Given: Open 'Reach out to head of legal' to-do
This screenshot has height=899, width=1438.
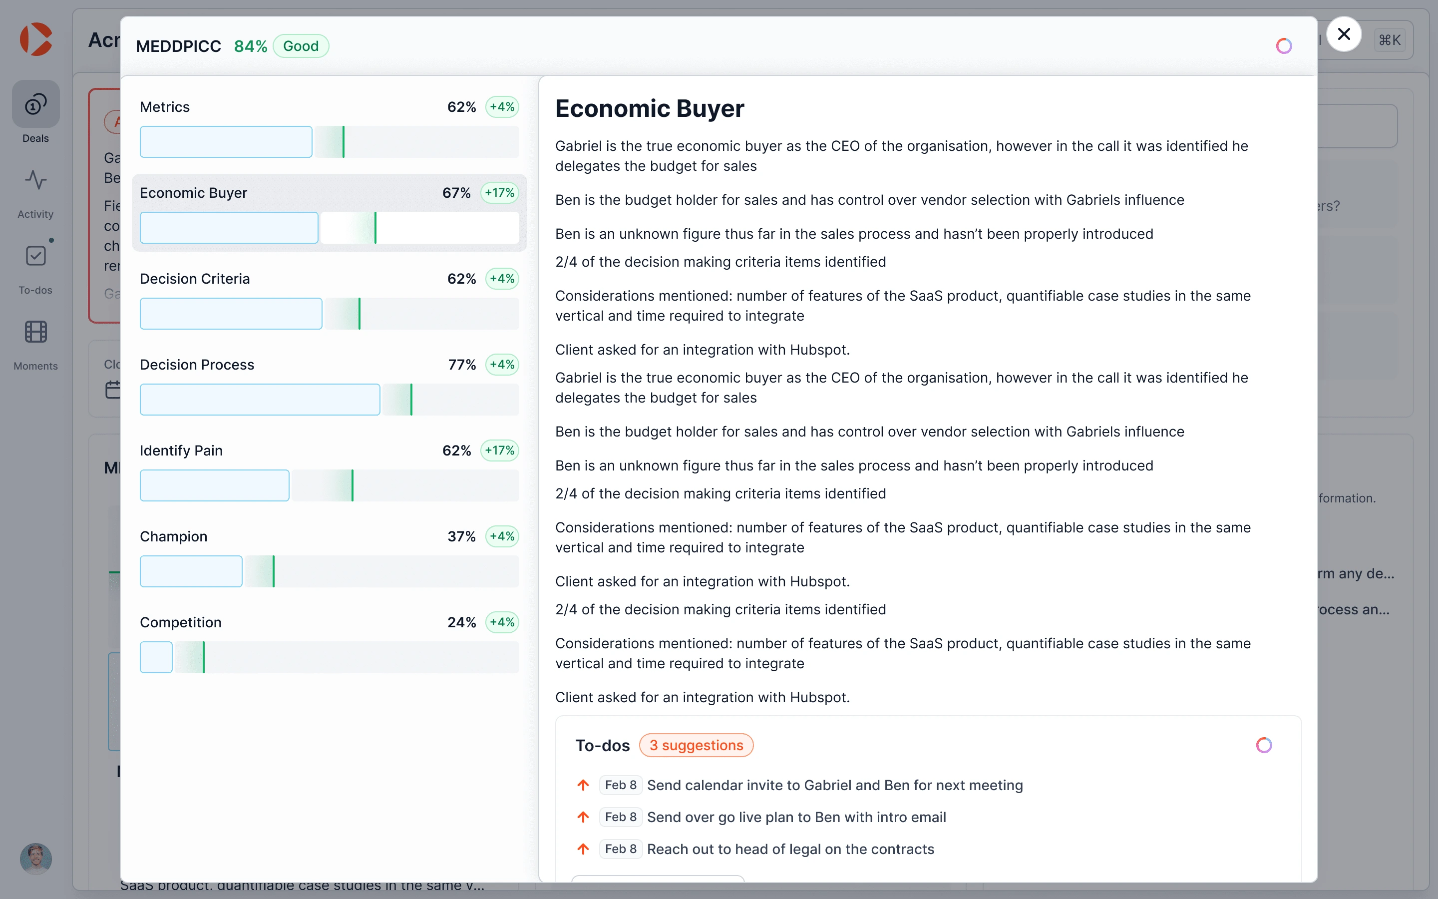Looking at the screenshot, I should pos(790,849).
